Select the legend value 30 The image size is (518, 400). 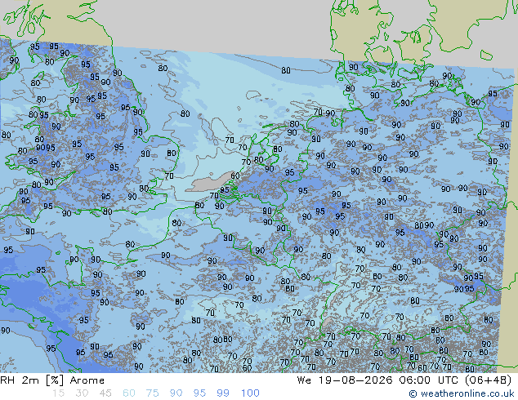pos(82,393)
